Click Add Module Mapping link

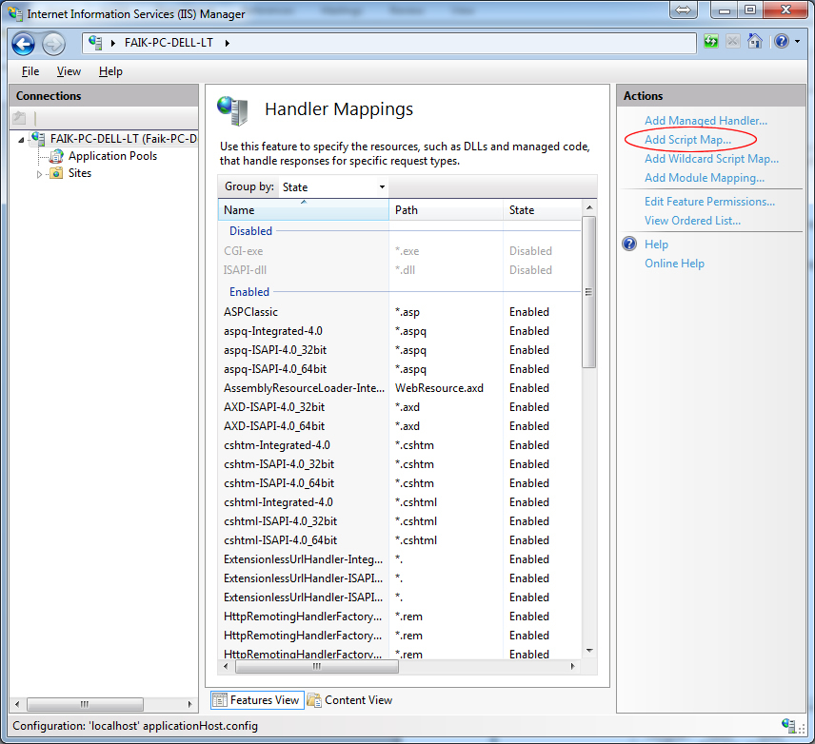pos(705,178)
